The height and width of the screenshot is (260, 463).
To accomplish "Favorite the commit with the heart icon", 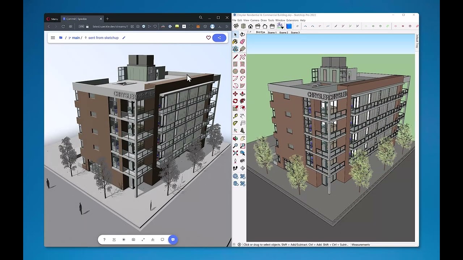I will coord(208,38).
